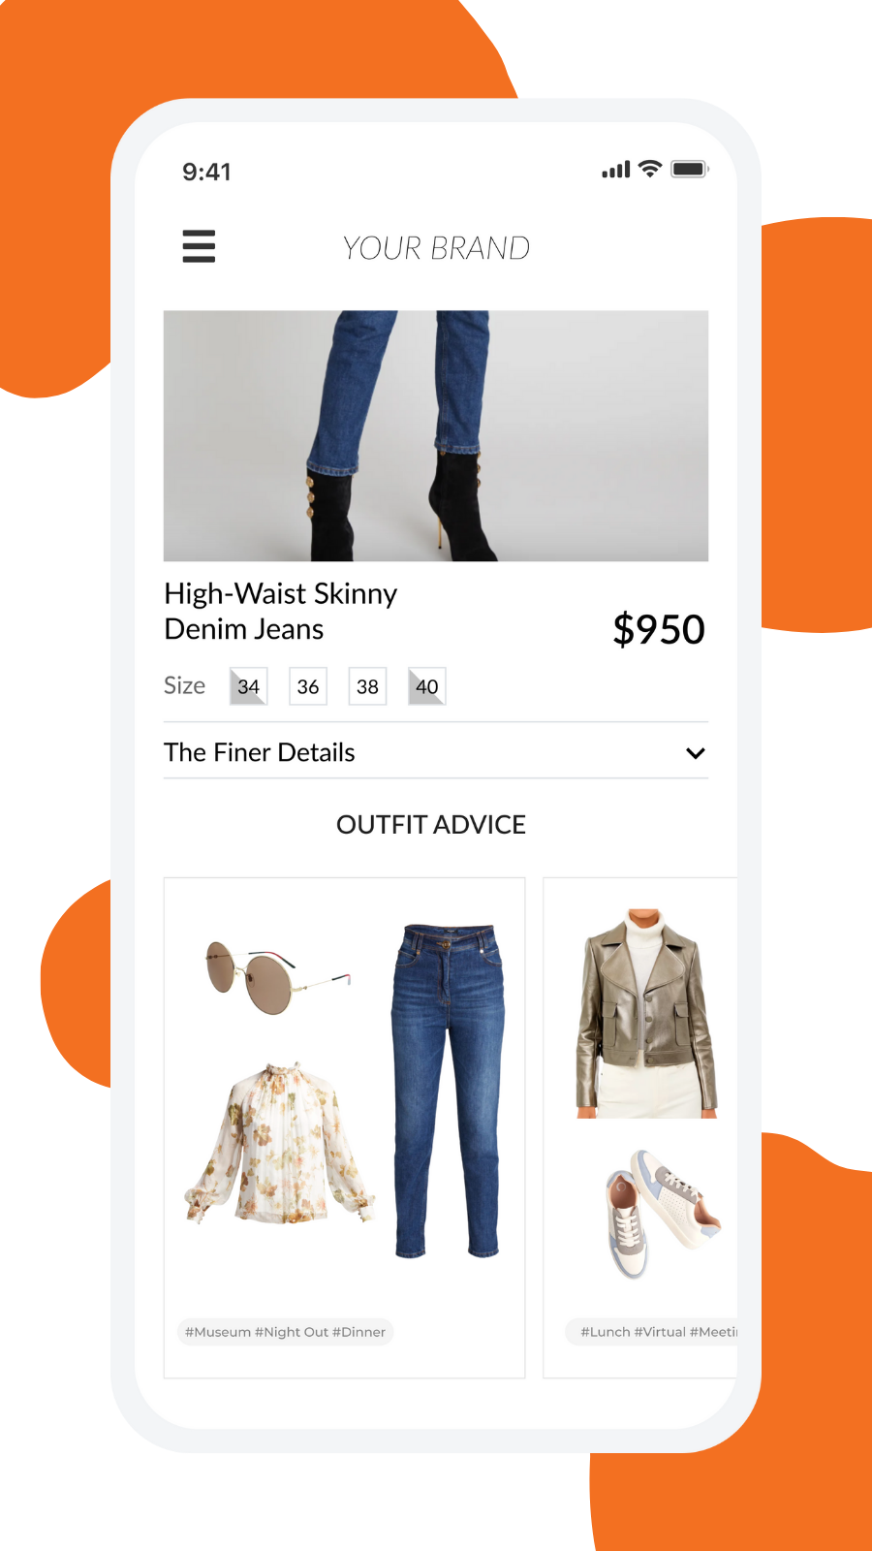The image size is (872, 1551).
Task: View the sneakers item
Action: pos(663,1214)
